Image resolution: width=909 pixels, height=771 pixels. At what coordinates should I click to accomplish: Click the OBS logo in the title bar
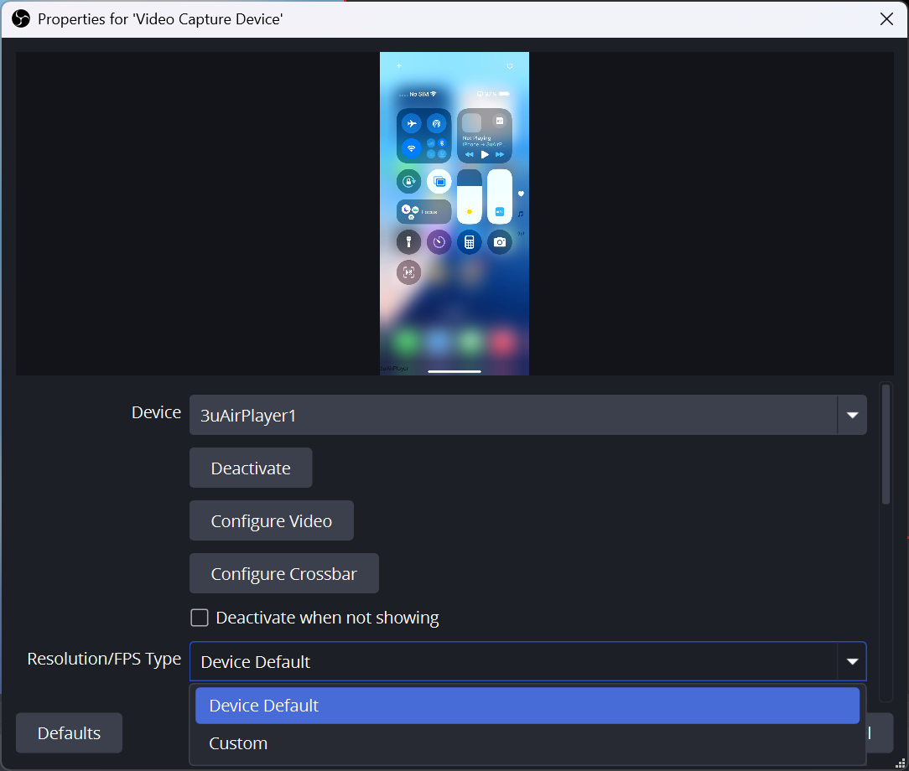[x=20, y=18]
